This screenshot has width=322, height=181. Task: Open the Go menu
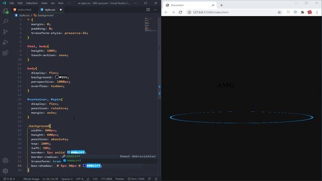[53, 3]
